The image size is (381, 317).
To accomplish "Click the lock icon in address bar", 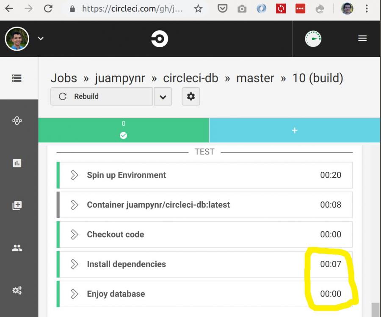I will 72,9.
